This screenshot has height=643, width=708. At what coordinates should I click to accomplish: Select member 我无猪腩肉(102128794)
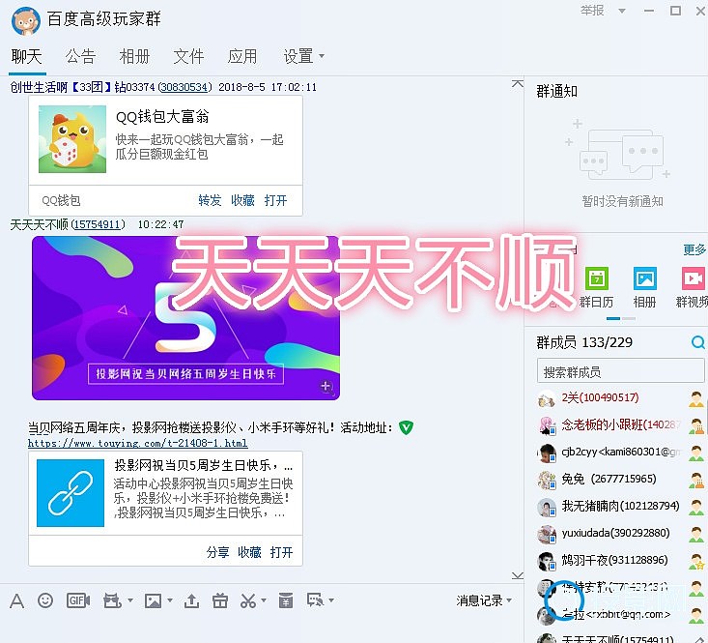click(620, 507)
